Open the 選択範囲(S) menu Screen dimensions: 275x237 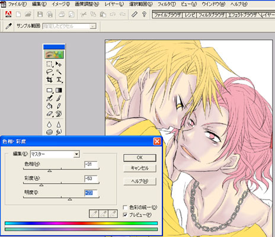(141, 4)
